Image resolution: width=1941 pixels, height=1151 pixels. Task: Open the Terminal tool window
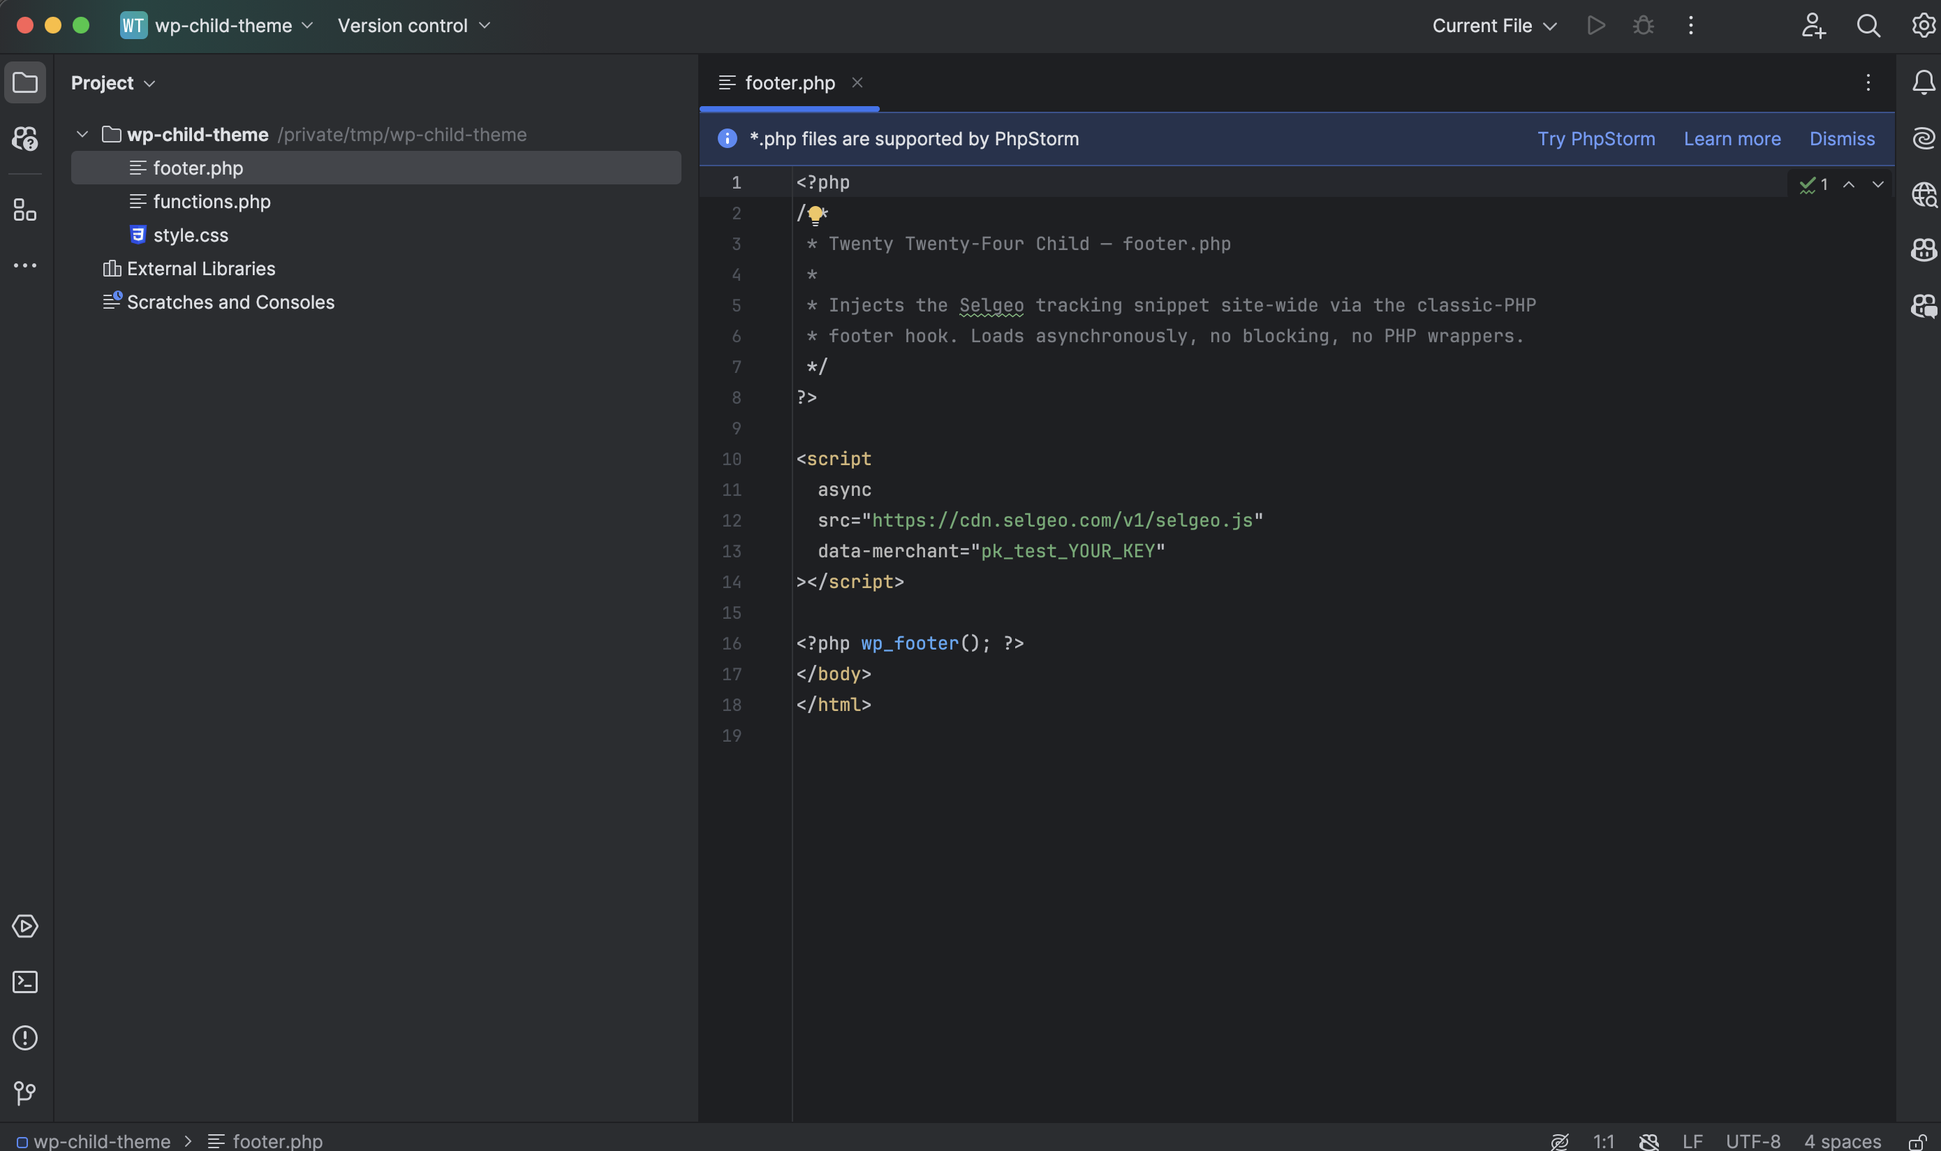coord(25,982)
